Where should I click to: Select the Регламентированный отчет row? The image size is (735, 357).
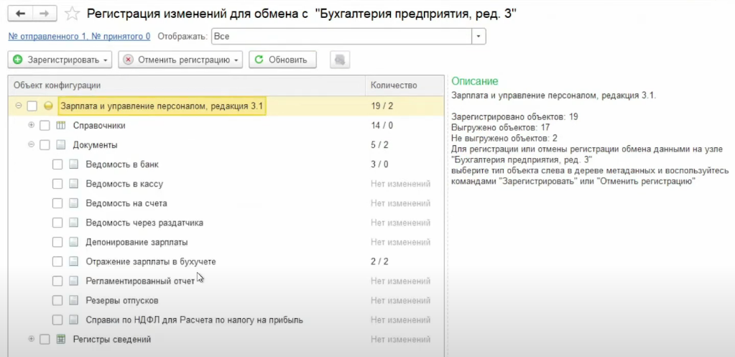[x=226, y=281]
